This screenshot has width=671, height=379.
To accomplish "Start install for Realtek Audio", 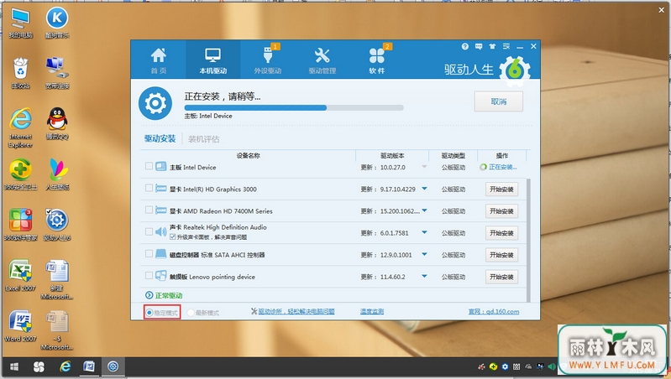I will click(501, 233).
